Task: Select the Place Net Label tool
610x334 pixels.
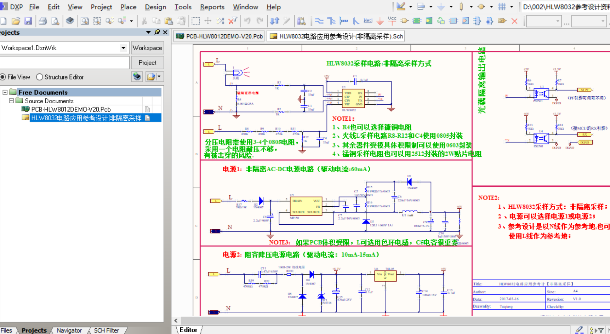Action: [368, 21]
